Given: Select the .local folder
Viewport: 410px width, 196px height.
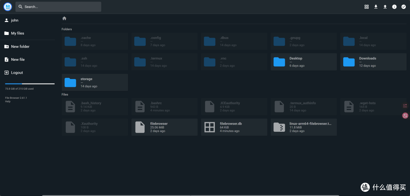Looking at the screenshot, I should (373, 41).
